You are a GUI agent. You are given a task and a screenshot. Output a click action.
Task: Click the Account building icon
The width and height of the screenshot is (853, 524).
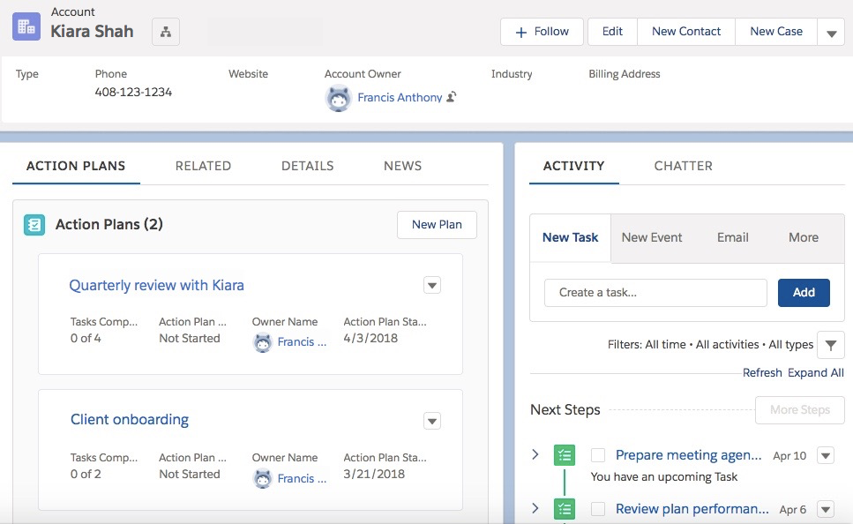click(26, 26)
